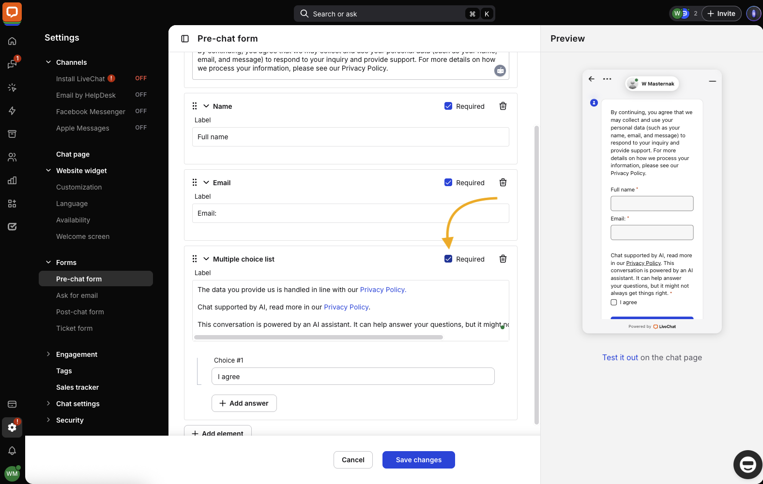Click Add element button
763x484 pixels.
[218, 431]
